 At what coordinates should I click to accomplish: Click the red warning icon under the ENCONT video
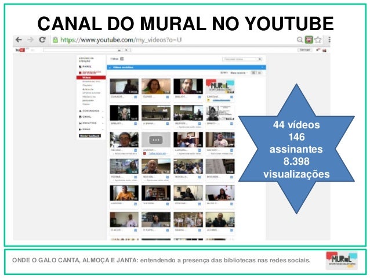click(144, 154)
